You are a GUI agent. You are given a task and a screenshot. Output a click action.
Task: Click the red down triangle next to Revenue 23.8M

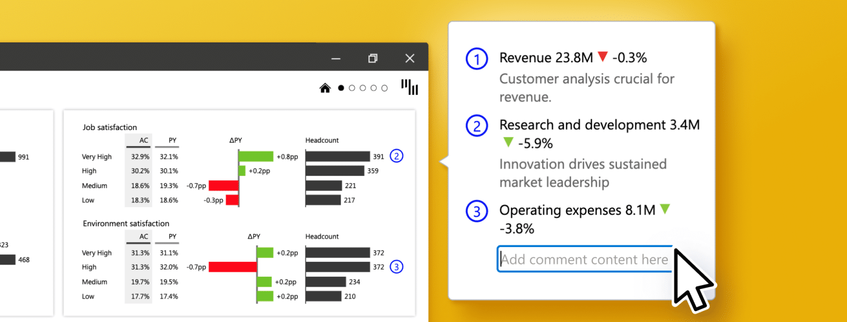(602, 57)
